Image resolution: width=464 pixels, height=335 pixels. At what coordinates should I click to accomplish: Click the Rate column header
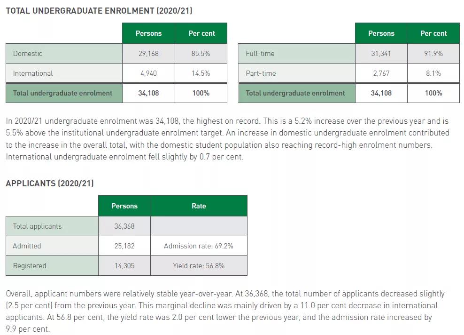[x=199, y=206]
